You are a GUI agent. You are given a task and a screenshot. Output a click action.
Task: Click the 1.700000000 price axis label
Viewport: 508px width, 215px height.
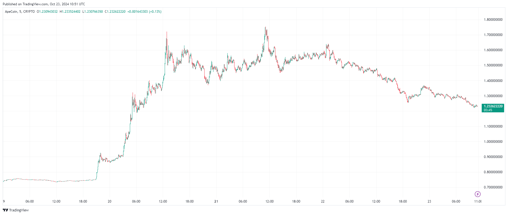pos(493,35)
